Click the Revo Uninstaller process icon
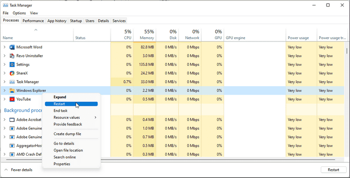Screen dimensions: 350x178 (x=12, y=56)
